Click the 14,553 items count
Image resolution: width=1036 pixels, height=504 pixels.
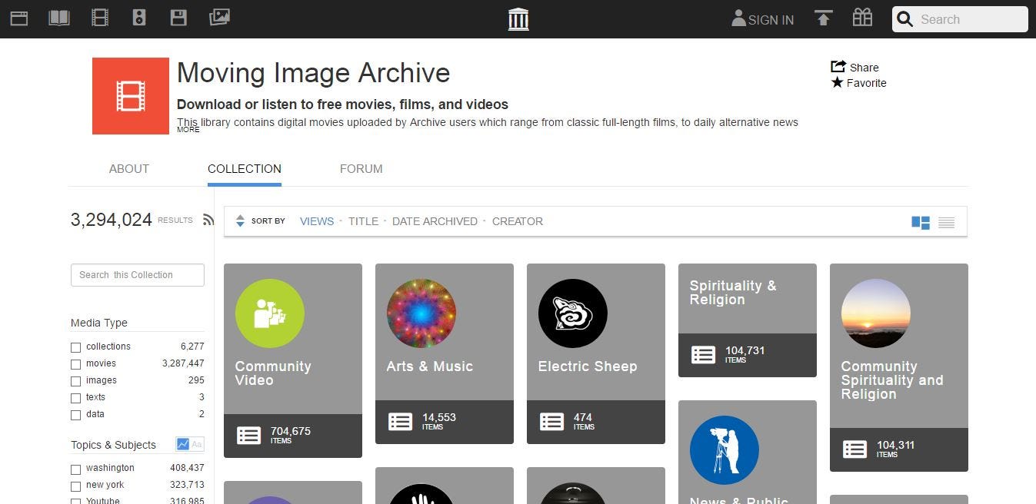439,417
